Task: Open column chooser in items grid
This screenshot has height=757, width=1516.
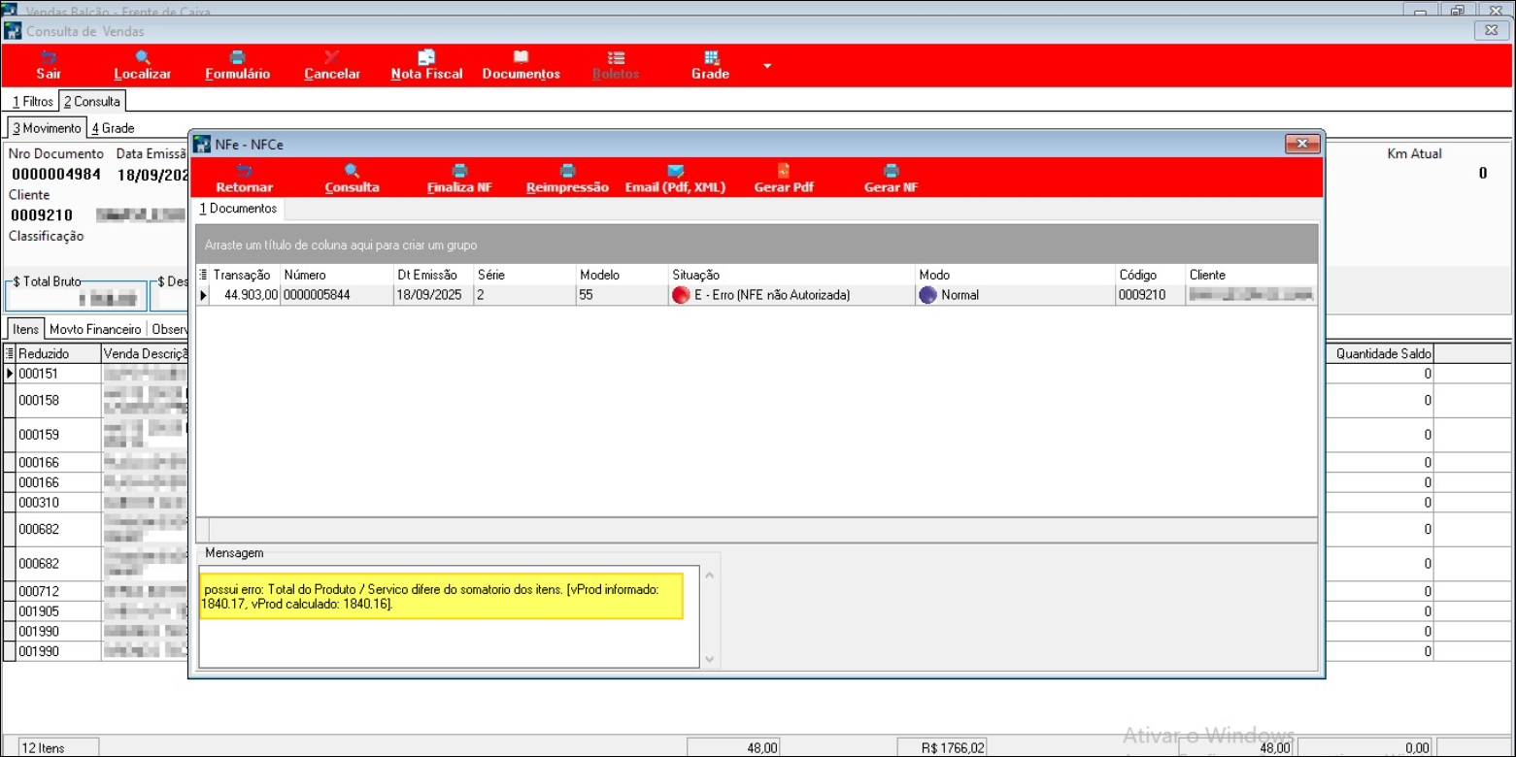Action: point(10,354)
